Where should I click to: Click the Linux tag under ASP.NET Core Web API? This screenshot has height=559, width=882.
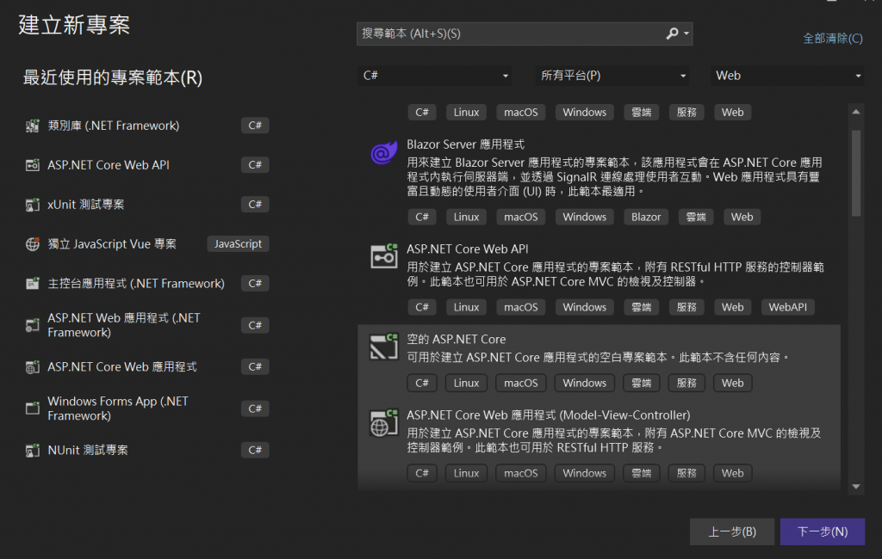[x=466, y=307]
